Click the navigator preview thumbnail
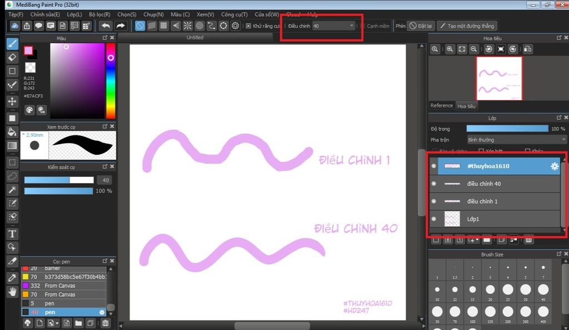 click(499, 78)
